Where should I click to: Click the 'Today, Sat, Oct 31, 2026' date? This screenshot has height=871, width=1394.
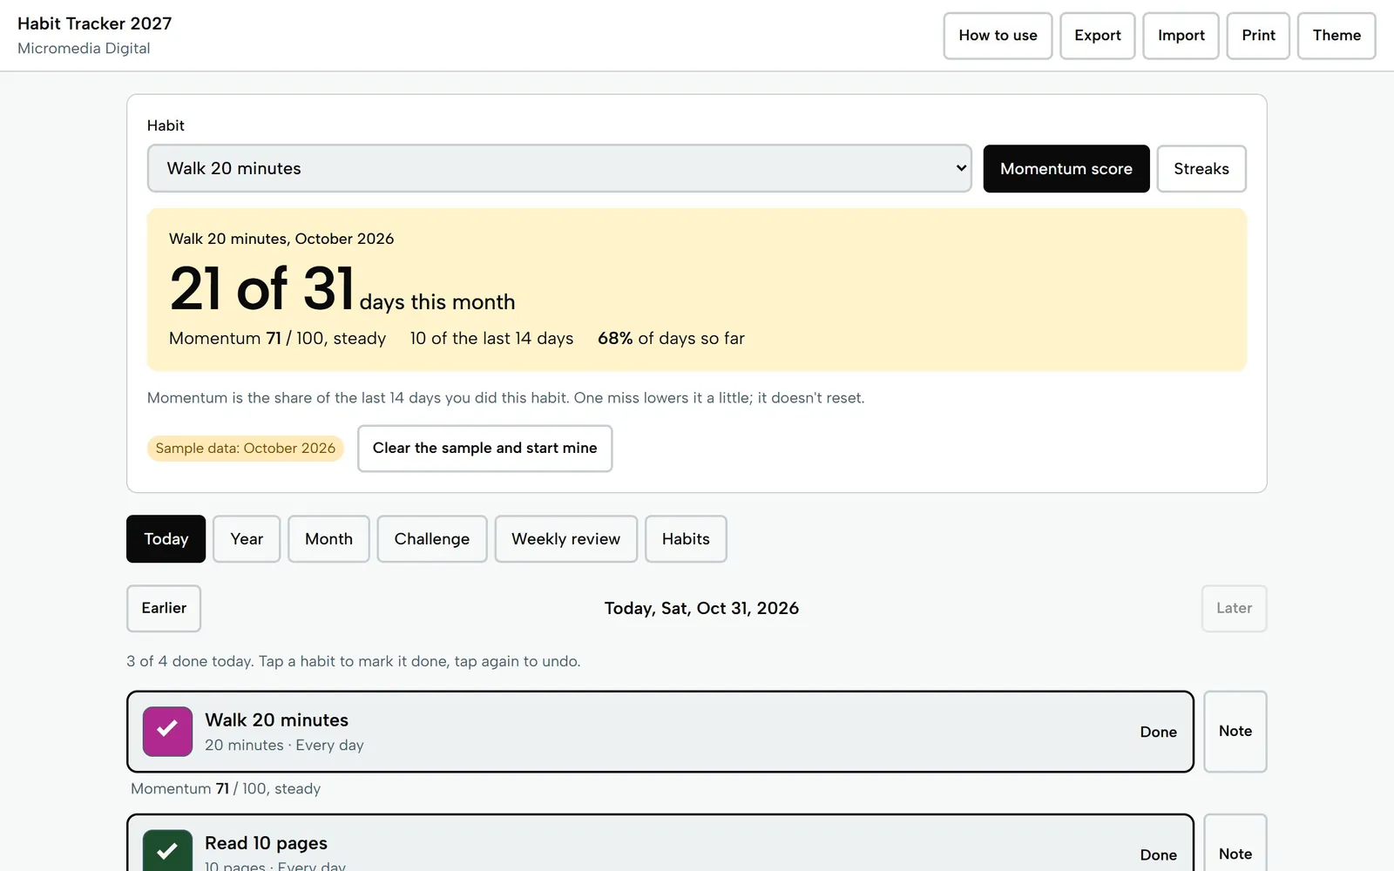click(x=701, y=608)
